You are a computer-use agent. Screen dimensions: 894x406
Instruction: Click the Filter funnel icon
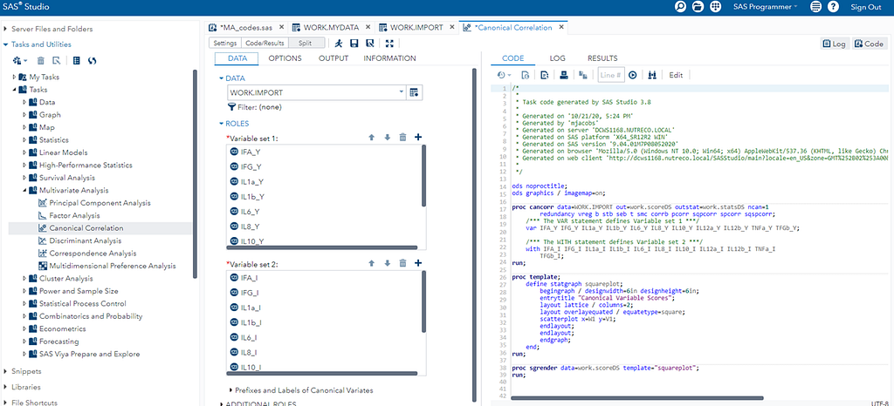(x=232, y=106)
